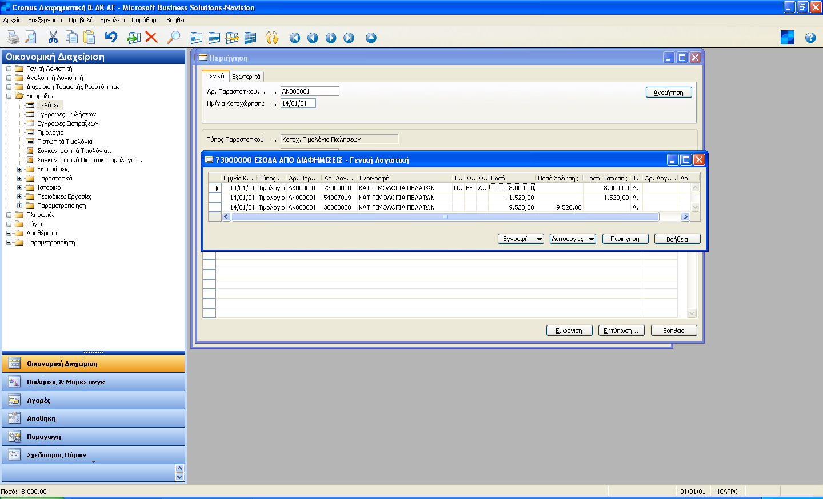Screen dimensions: 823x499
Task: Click the Field Filter toolbar icon
Action: 196,38
